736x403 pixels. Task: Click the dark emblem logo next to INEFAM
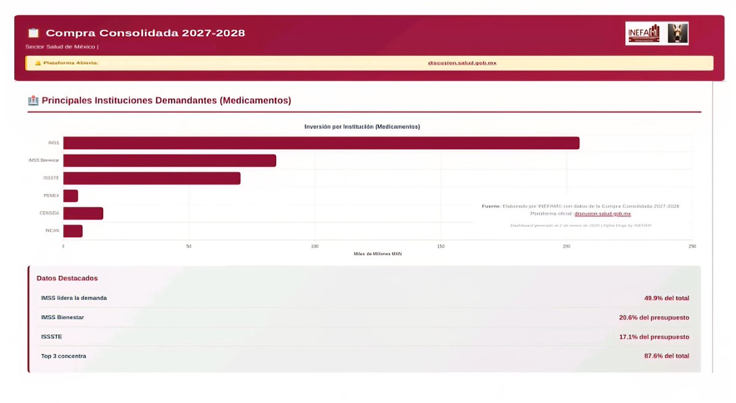point(678,33)
